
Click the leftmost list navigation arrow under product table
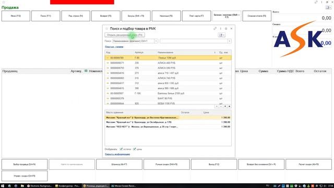[x=217, y=106]
